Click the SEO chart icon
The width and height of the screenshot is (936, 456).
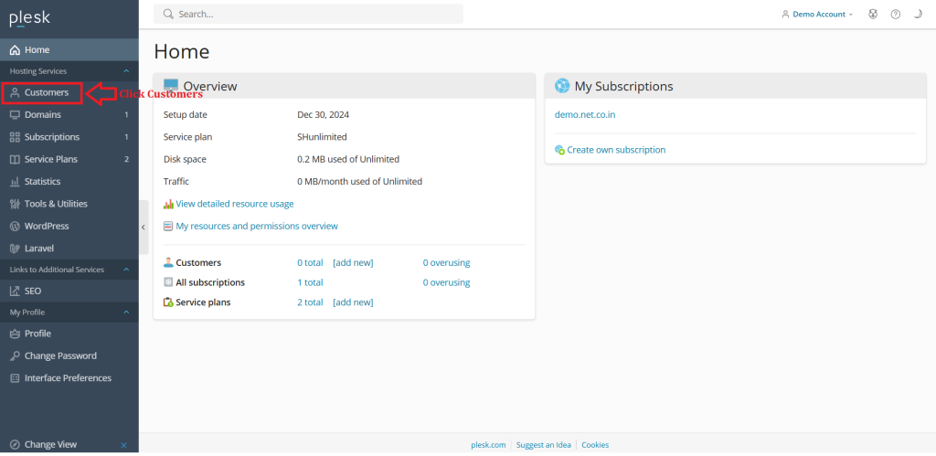tap(15, 292)
